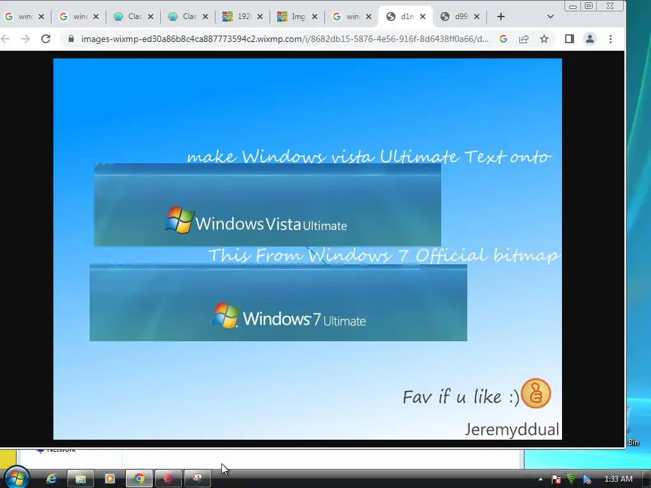651x488 pixels.
Task: Open Windows Media Player from taskbar
Action: tap(110, 479)
